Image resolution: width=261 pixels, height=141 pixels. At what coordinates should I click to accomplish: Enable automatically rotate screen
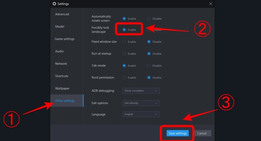pyautogui.click(x=124, y=19)
